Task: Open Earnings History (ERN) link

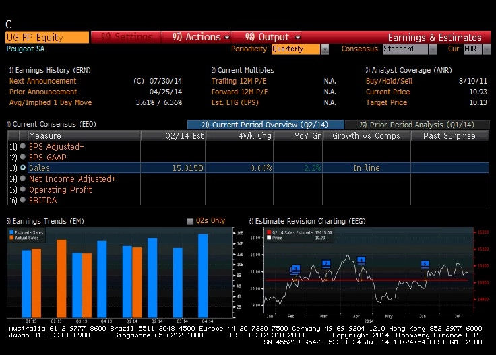Action: (50, 70)
